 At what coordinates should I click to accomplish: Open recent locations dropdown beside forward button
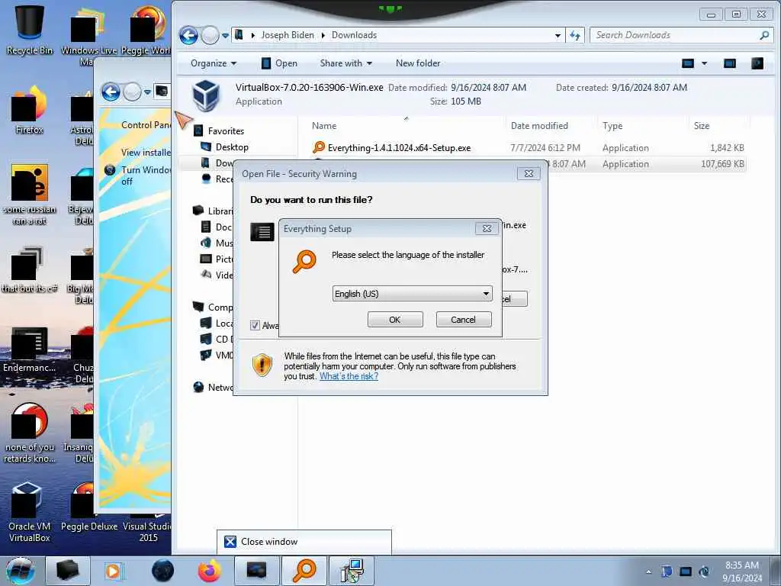pos(225,36)
